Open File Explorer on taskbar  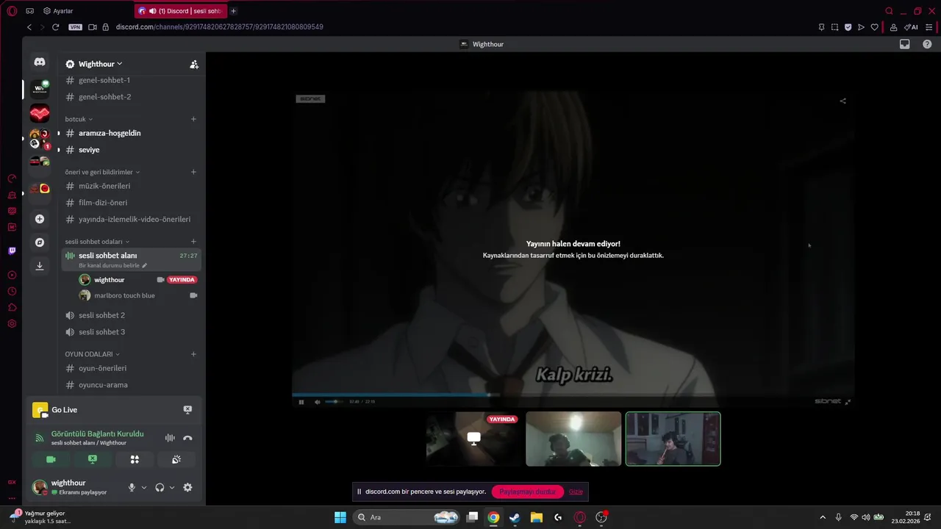pyautogui.click(x=536, y=517)
